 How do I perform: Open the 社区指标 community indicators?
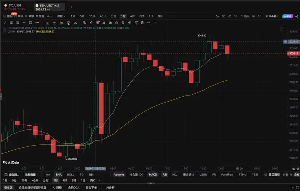[x=272, y=175]
